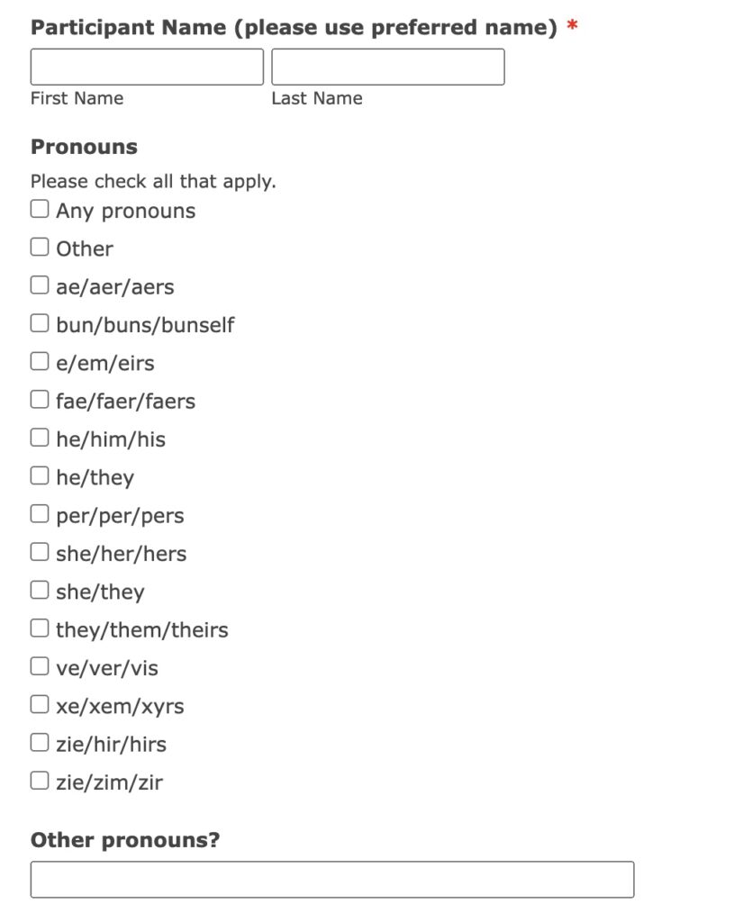Select the ae/aer/aers checkbox

click(40, 286)
